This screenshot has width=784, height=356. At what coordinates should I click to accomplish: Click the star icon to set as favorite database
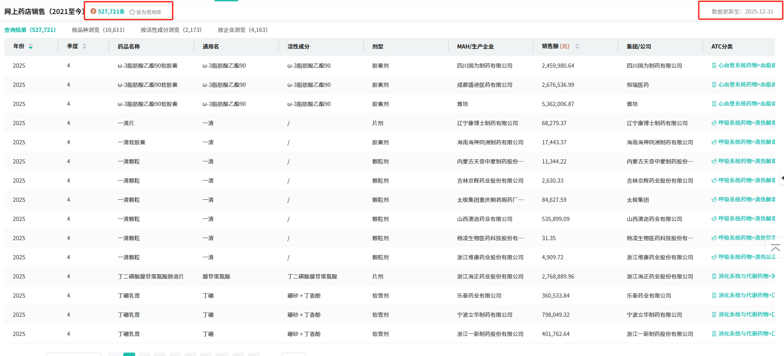pyautogui.click(x=132, y=12)
